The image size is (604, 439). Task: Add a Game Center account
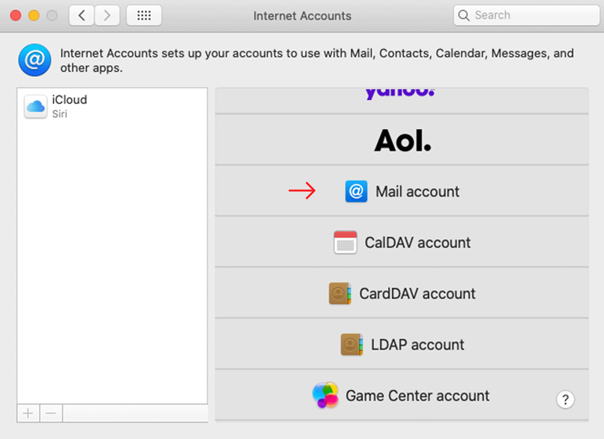point(402,395)
